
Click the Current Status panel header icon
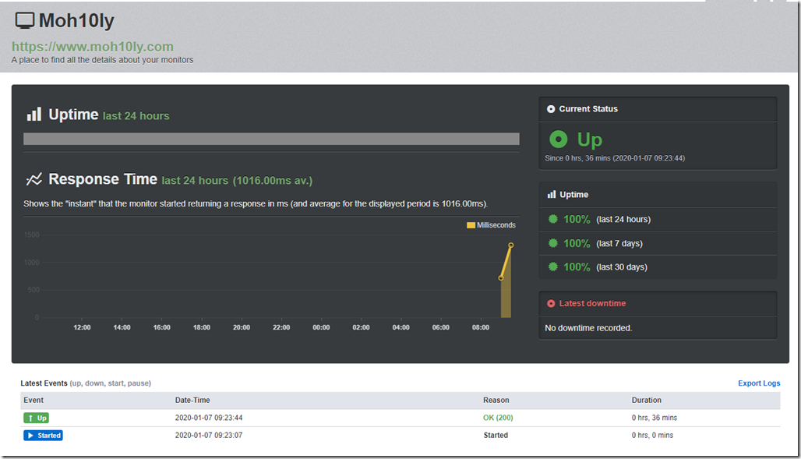551,109
